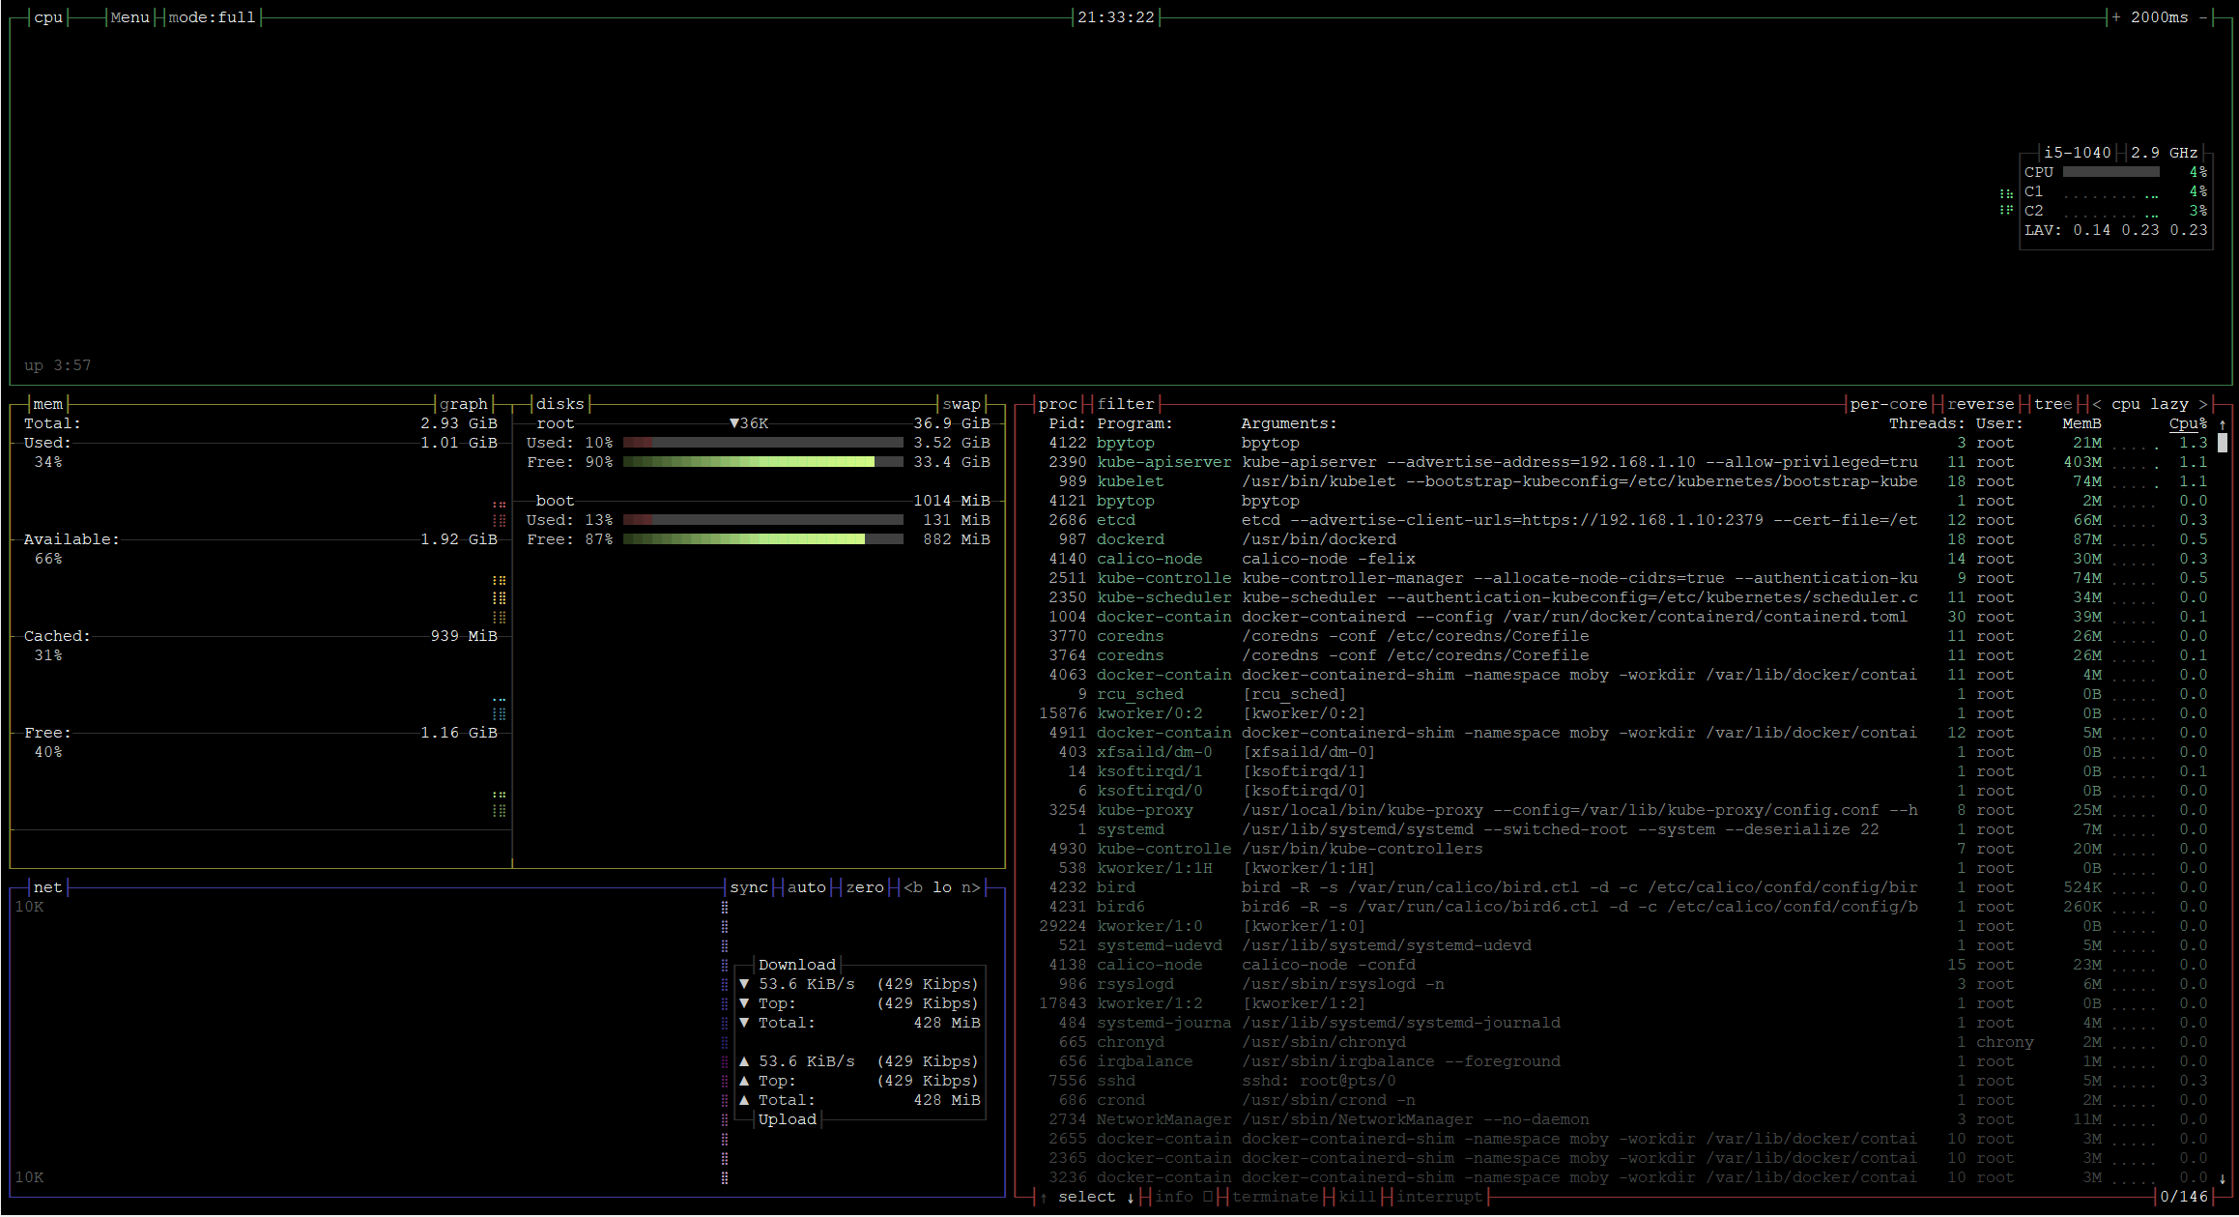The height and width of the screenshot is (1217, 2239).
Task: Click the proc box title
Action: tap(1058, 404)
